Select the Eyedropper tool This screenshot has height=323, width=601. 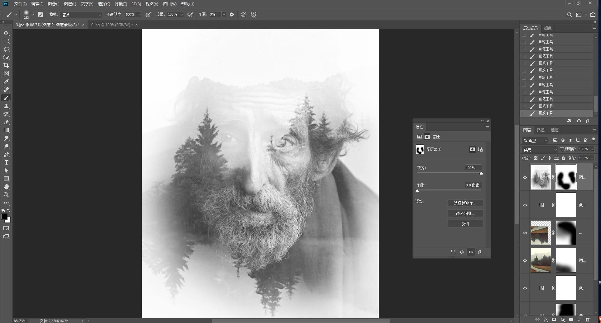pyautogui.click(x=6, y=82)
